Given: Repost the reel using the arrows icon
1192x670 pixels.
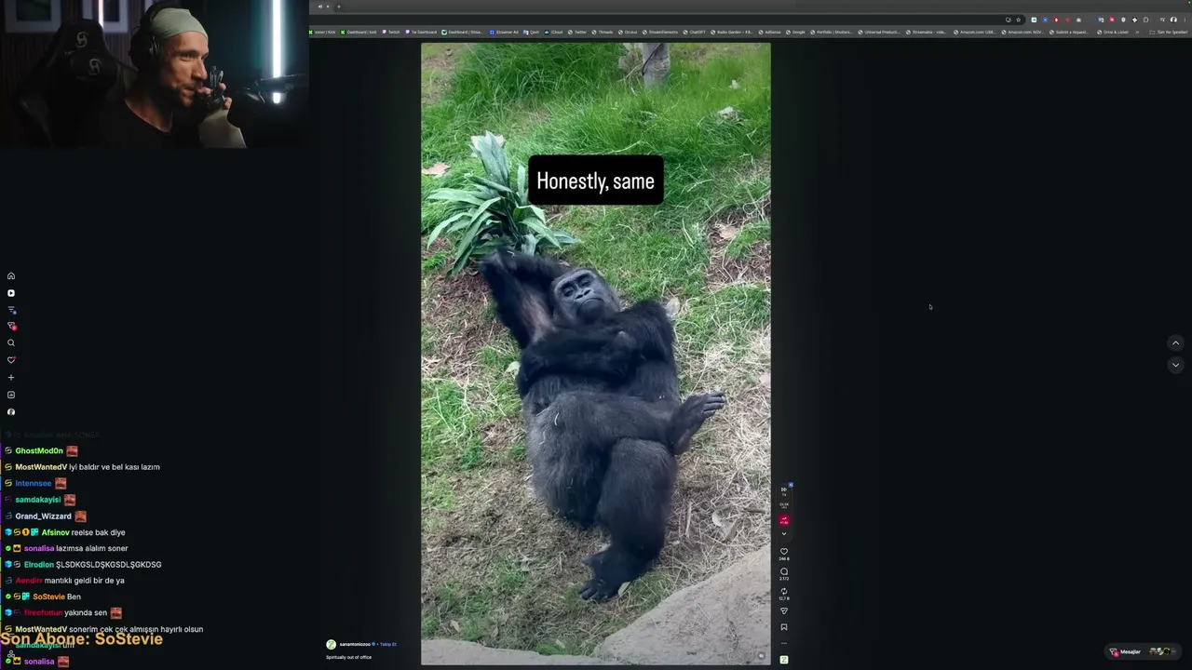Looking at the screenshot, I should pos(784,592).
